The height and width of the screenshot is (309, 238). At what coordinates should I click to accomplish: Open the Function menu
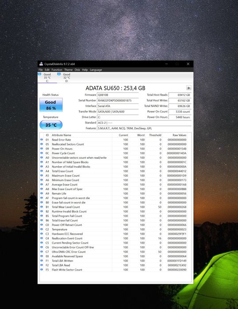[57, 70]
